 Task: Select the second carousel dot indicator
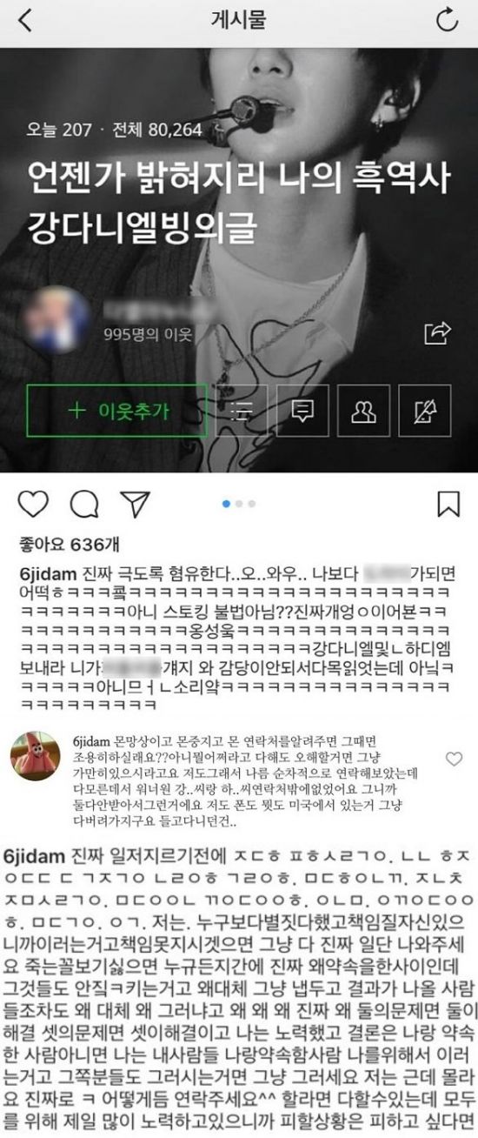pos(239,503)
